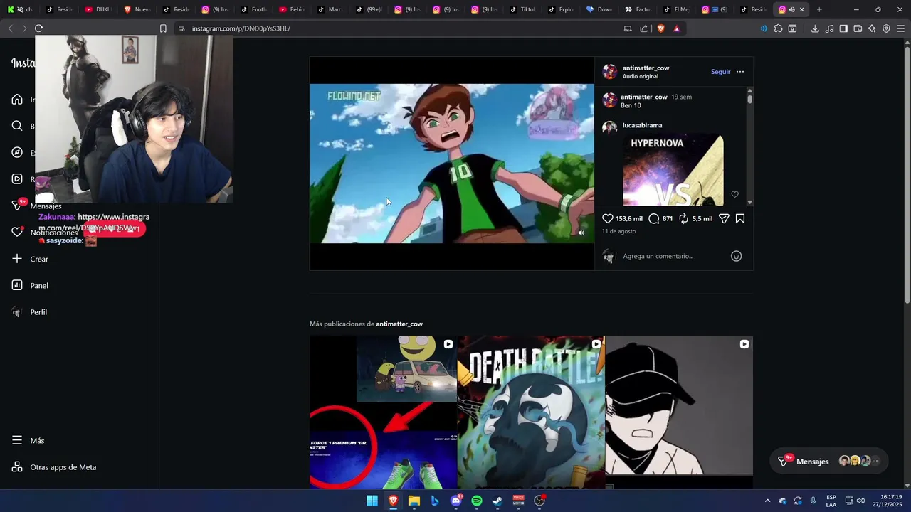Open the taskbar volume control

tap(860, 501)
